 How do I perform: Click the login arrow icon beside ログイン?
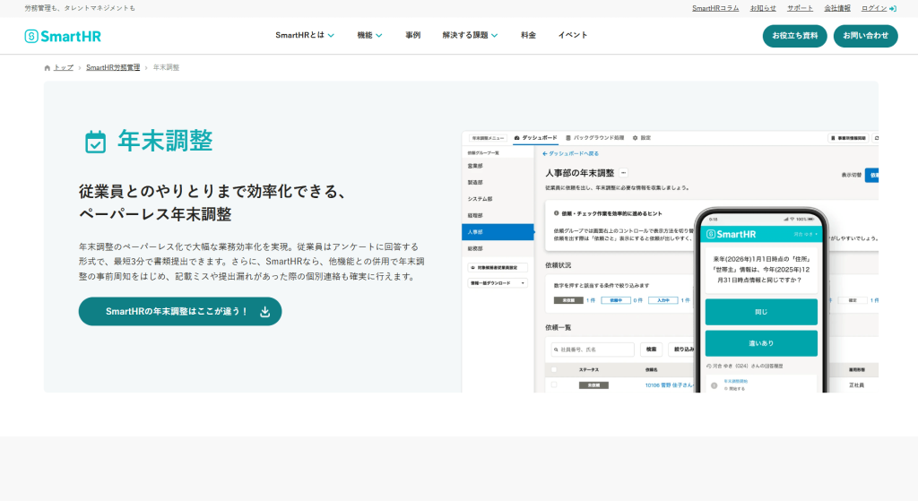[x=893, y=9]
